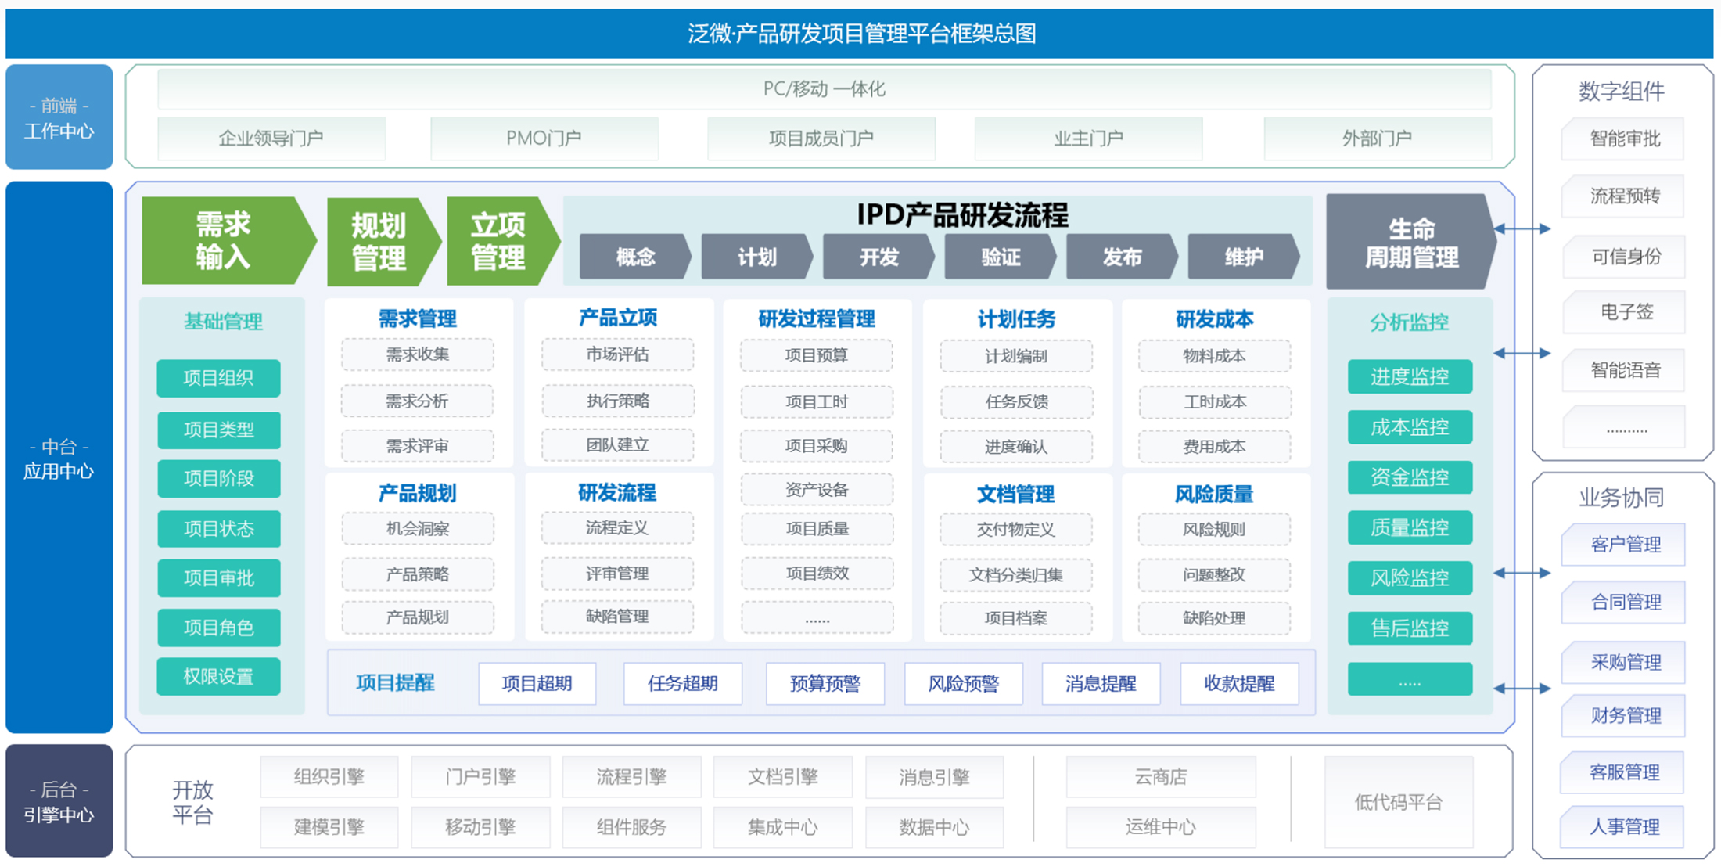Open the 低代码平台 box
1721x867 pixels.
pos(1398,802)
